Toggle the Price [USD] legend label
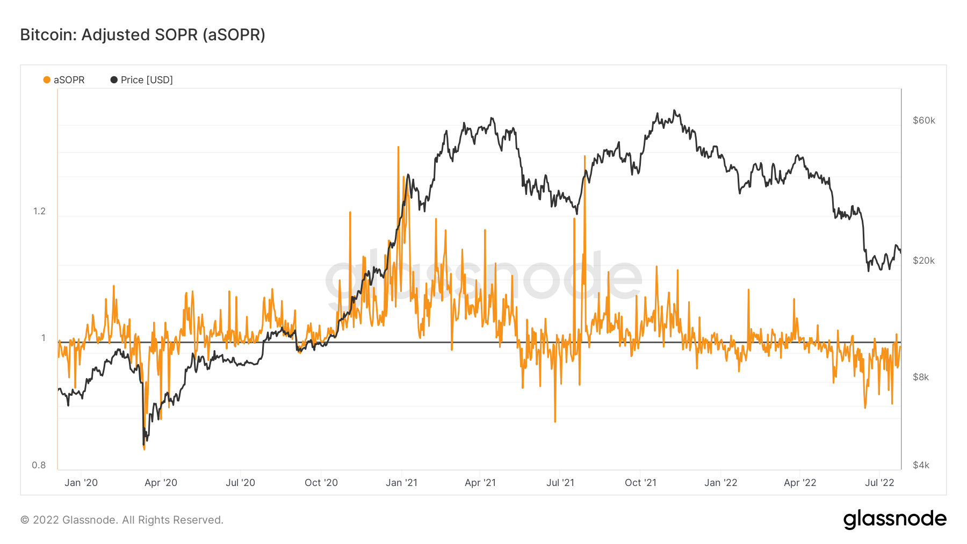967x544 pixels. click(x=147, y=80)
